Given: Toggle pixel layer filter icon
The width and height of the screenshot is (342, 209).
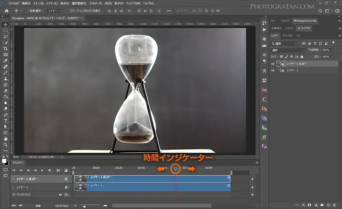Looking at the screenshot, I should click(304, 43).
